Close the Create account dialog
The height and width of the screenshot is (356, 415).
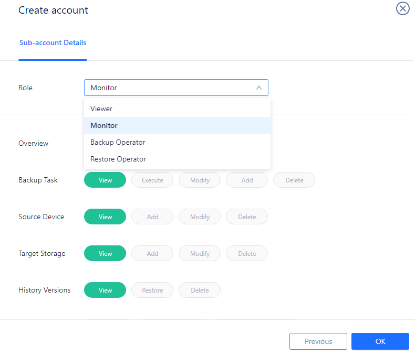402,8
